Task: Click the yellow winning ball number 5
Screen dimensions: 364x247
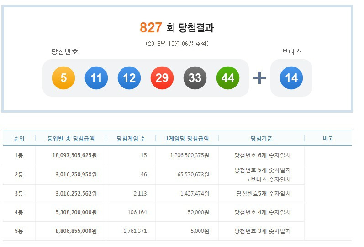Action: click(x=63, y=78)
